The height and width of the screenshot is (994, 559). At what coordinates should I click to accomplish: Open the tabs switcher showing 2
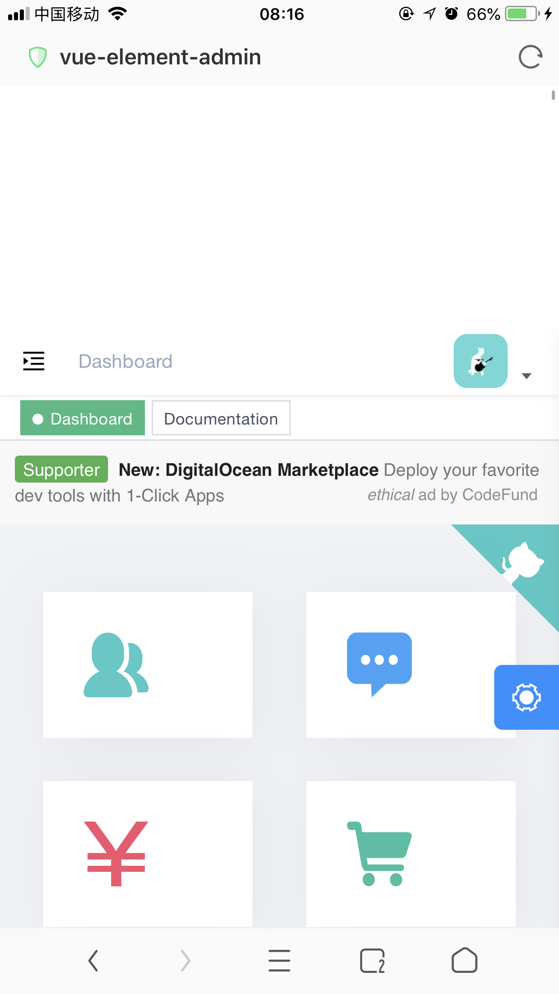pos(373,961)
